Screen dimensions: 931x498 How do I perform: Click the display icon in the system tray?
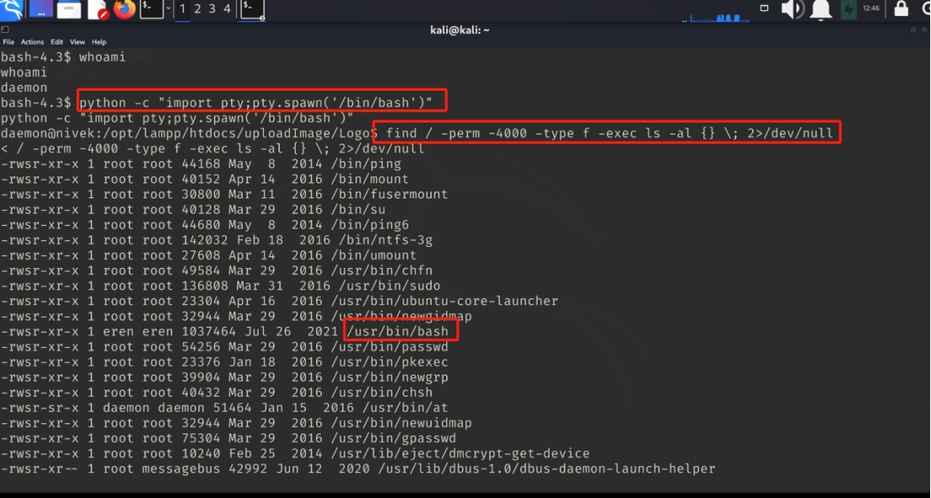pos(764,8)
